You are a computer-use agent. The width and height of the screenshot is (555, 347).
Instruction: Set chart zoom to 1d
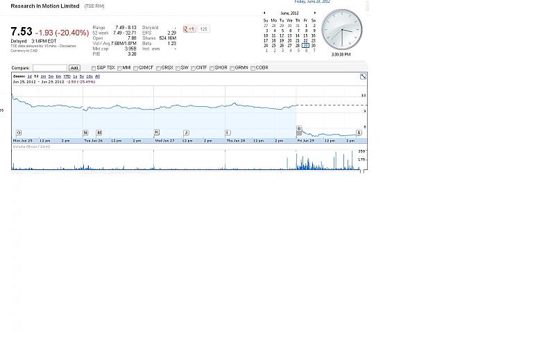(30, 76)
